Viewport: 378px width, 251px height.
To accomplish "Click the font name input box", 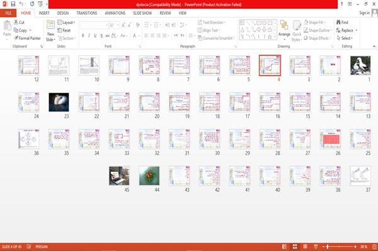I will 94,25.
